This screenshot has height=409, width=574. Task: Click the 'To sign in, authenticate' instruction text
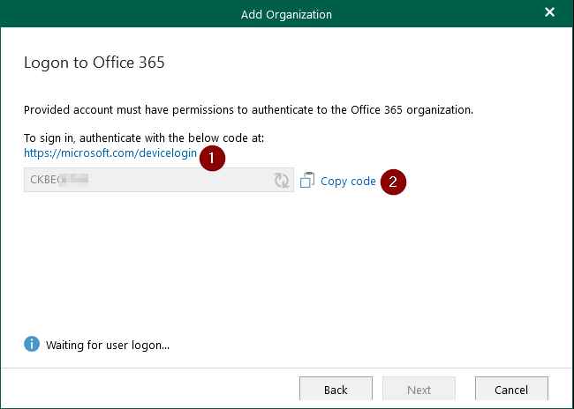(144, 138)
